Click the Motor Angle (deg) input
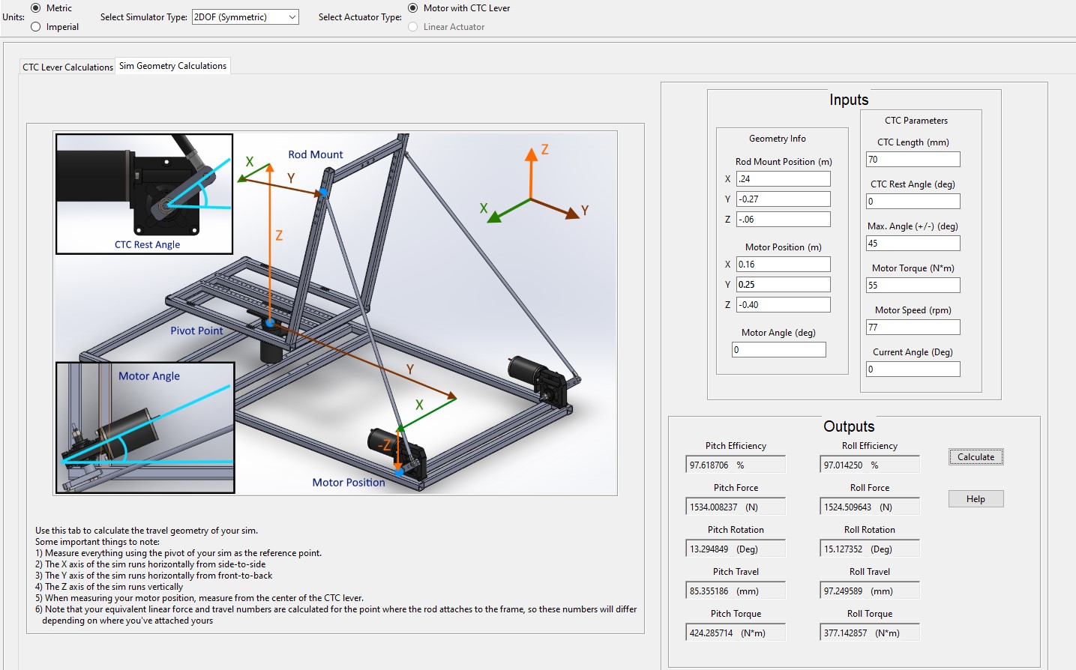This screenshot has width=1076, height=670. (x=778, y=350)
